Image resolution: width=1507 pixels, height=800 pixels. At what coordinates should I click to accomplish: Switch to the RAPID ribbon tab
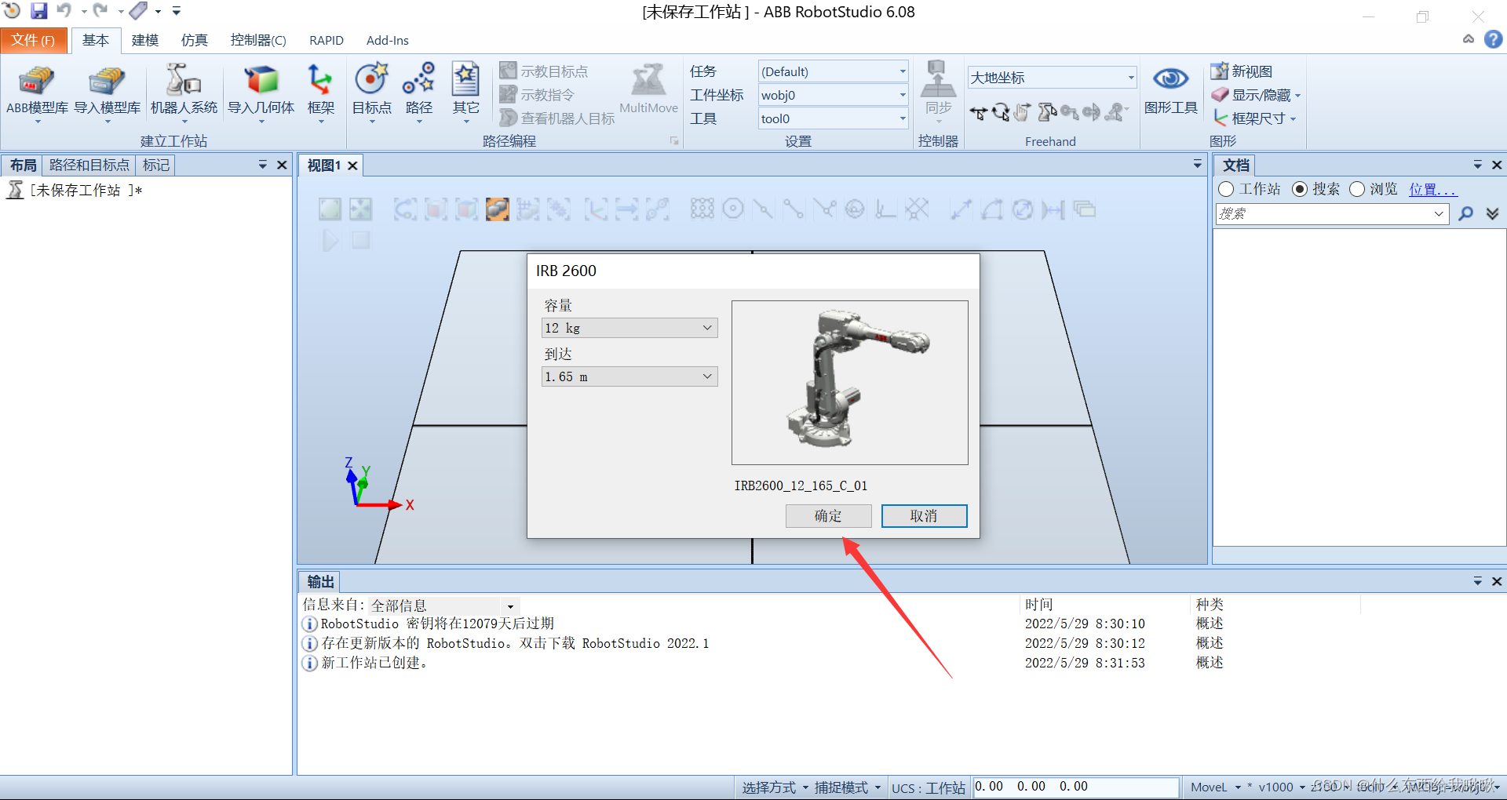pyautogui.click(x=327, y=40)
